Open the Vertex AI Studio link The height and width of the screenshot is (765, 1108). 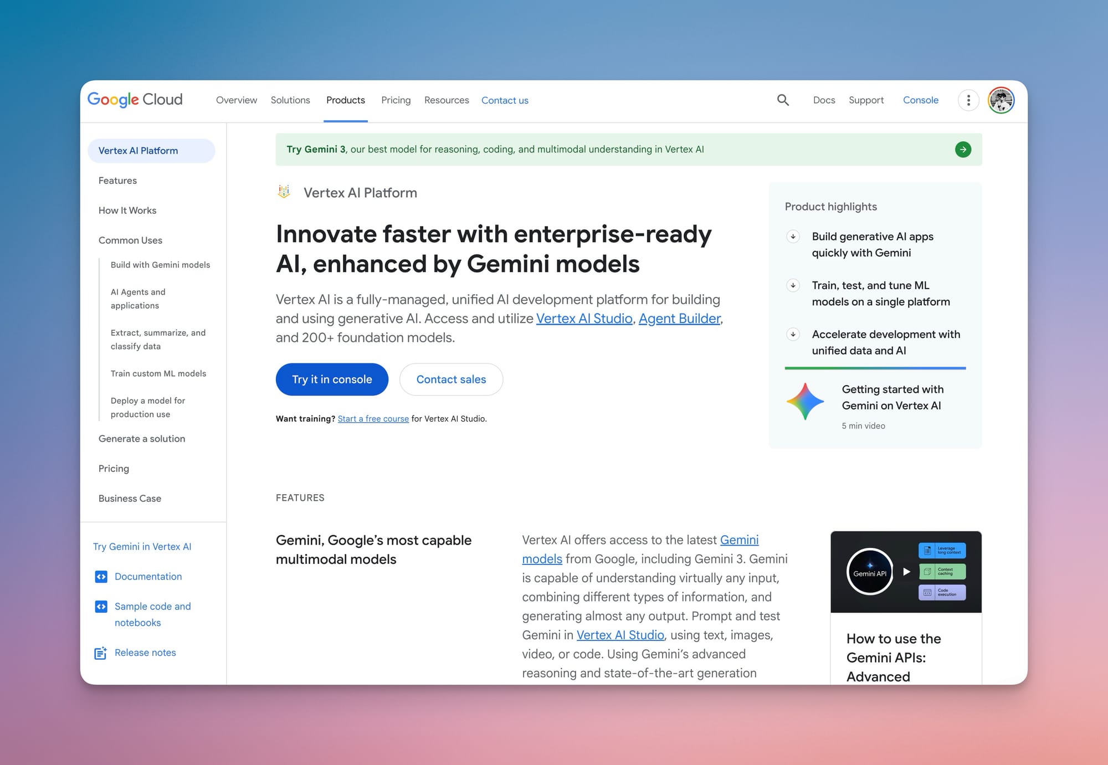click(x=584, y=319)
